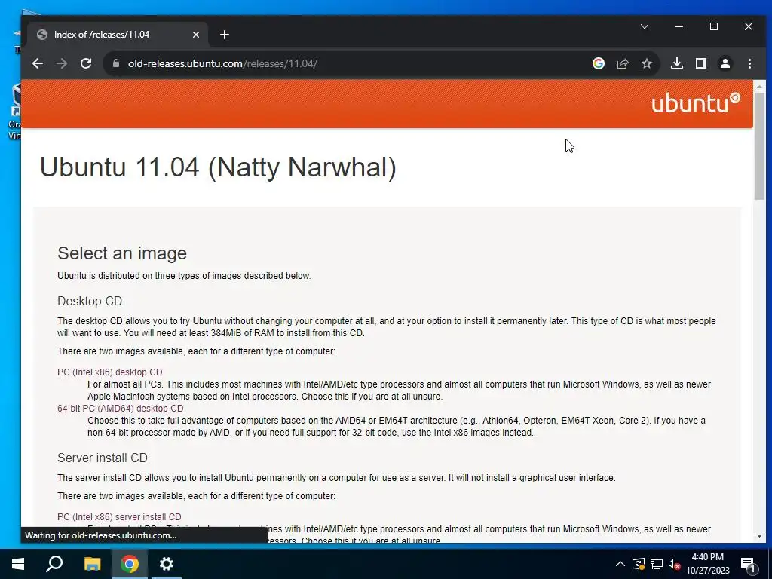This screenshot has height=579, width=772.
Task: Select the Index of /releases/11.04 tab
Action: [x=118, y=35]
